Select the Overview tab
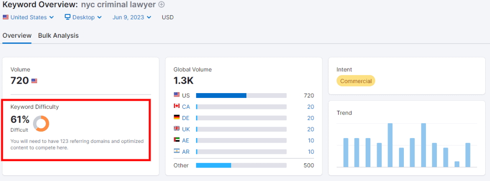This screenshot has width=490, height=181. (17, 35)
